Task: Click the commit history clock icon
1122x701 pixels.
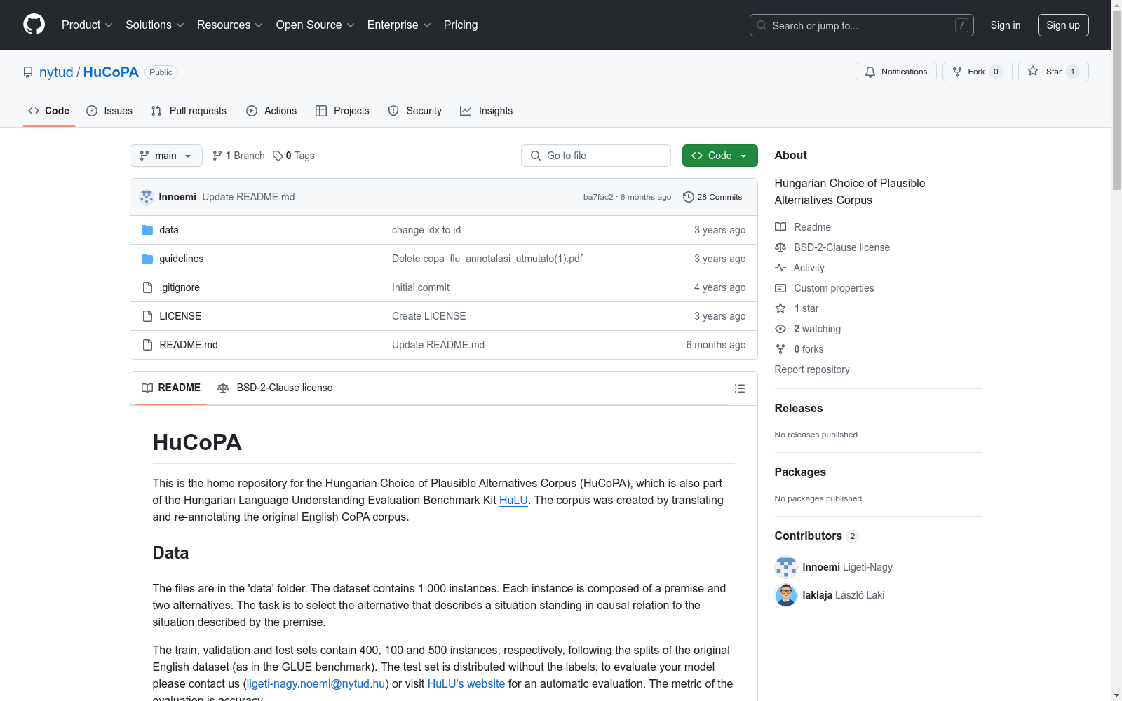Action: coord(689,197)
